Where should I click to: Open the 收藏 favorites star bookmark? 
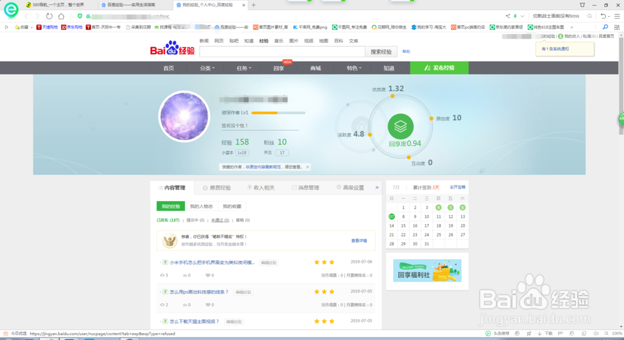click(x=24, y=27)
